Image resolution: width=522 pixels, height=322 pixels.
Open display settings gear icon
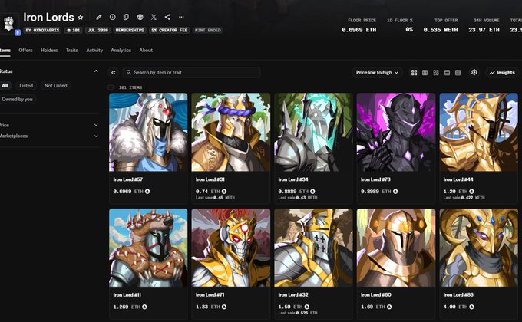(x=474, y=72)
